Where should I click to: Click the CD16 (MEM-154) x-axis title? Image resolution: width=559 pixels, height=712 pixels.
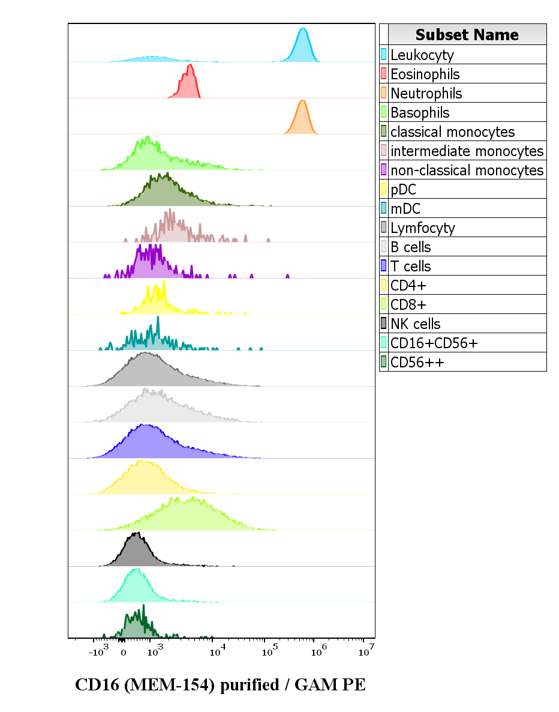[220, 685]
